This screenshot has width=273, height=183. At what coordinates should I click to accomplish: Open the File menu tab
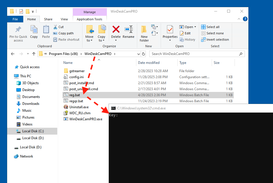coord(15,19)
